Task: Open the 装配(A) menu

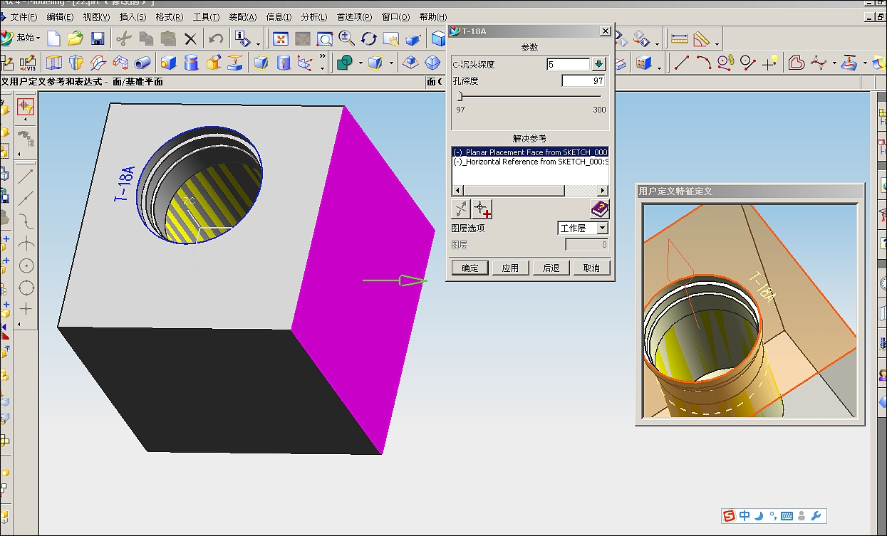Action: [242, 16]
